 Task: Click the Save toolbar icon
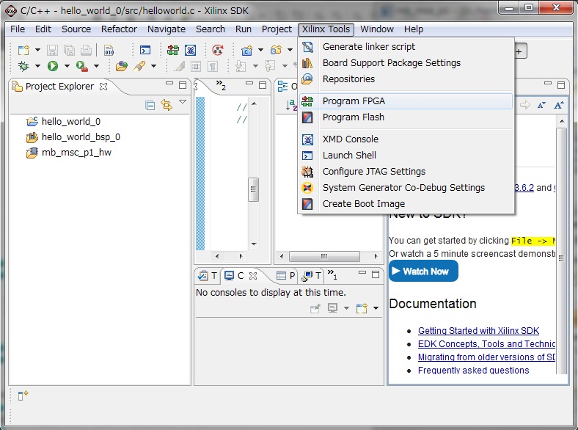52,50
